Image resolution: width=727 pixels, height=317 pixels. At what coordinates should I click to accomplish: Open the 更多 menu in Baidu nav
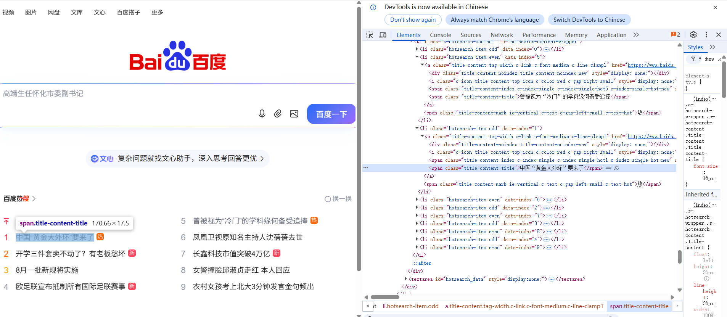157,12
